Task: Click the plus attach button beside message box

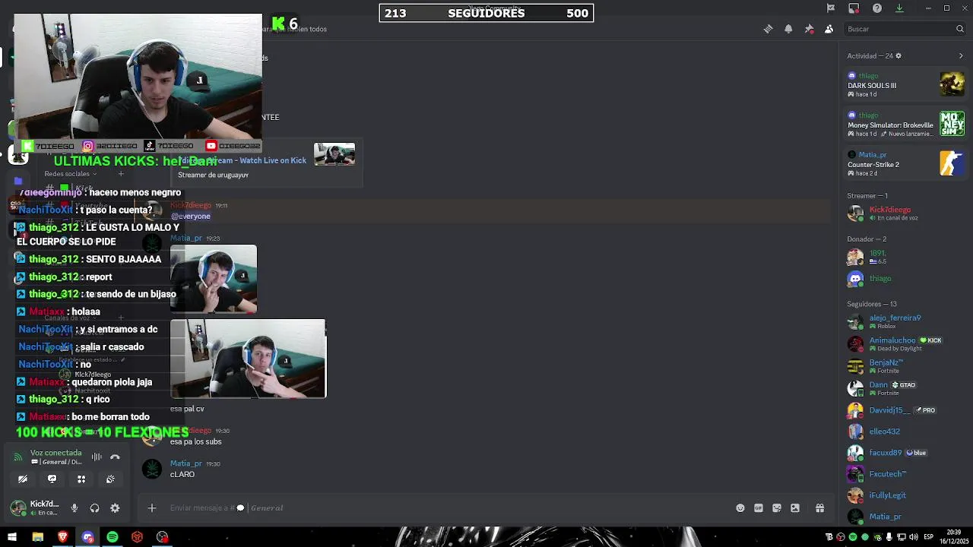Action: pos(152,508)
